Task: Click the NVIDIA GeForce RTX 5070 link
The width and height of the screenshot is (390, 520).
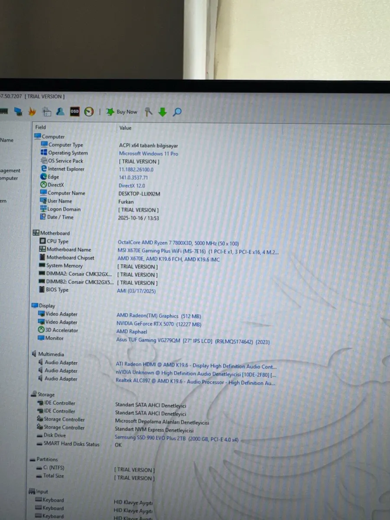Action: [159, 324]
